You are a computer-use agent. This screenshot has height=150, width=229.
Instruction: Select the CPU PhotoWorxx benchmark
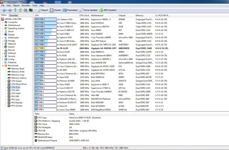19,84
